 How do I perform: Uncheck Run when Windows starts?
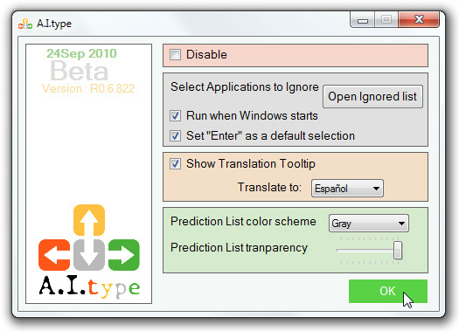(176, 116)
